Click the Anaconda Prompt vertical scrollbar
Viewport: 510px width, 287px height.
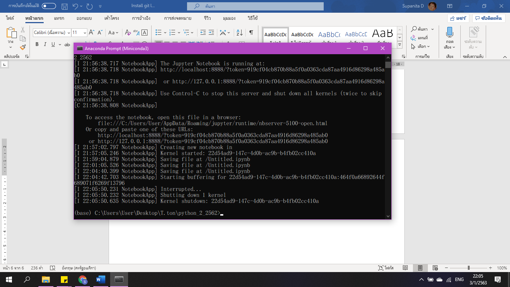pos(388,137)
